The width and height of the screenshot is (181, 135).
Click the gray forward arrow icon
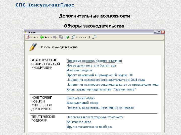pos(55,37)
